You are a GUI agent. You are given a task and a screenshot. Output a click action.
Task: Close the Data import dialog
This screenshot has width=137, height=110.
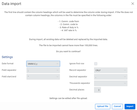[x=133, y=4]
